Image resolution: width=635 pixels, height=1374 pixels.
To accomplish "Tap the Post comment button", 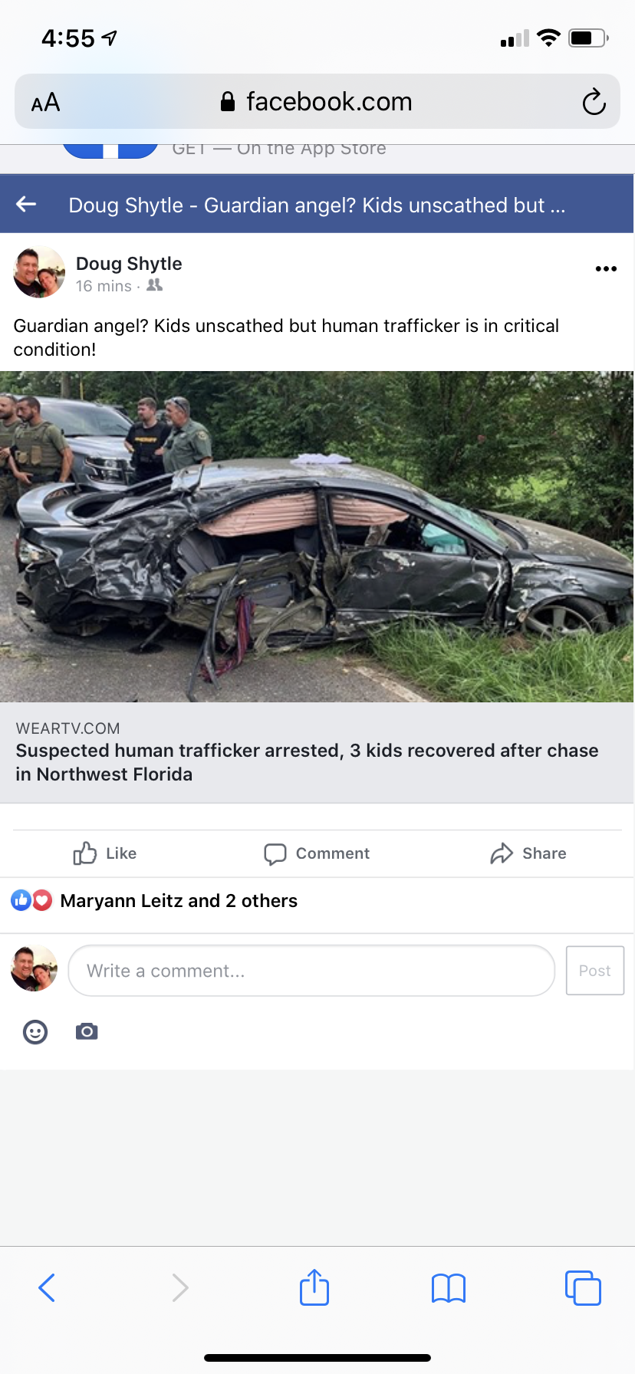I will pyautogui.click(x=595, y=971).
